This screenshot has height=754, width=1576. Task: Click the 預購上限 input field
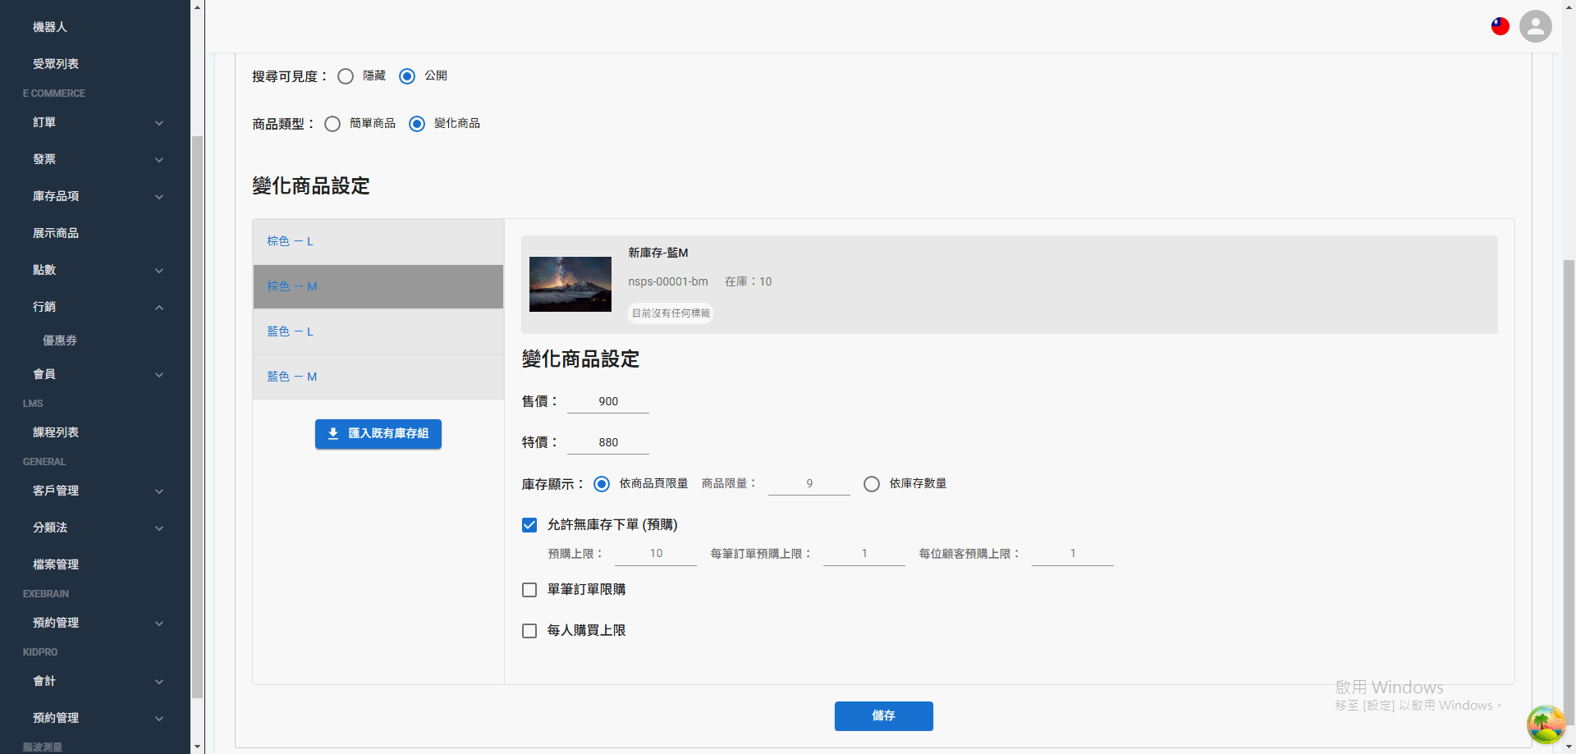[656, 554]
